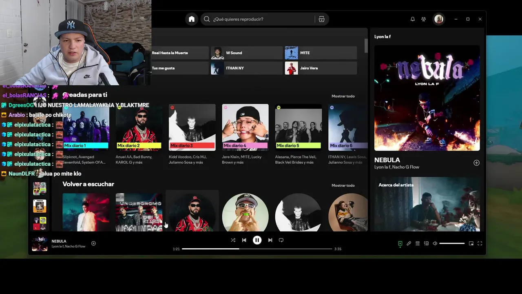
Task: Click now-playing cover art in bottom bar
Action: click(x=40, y=244)
